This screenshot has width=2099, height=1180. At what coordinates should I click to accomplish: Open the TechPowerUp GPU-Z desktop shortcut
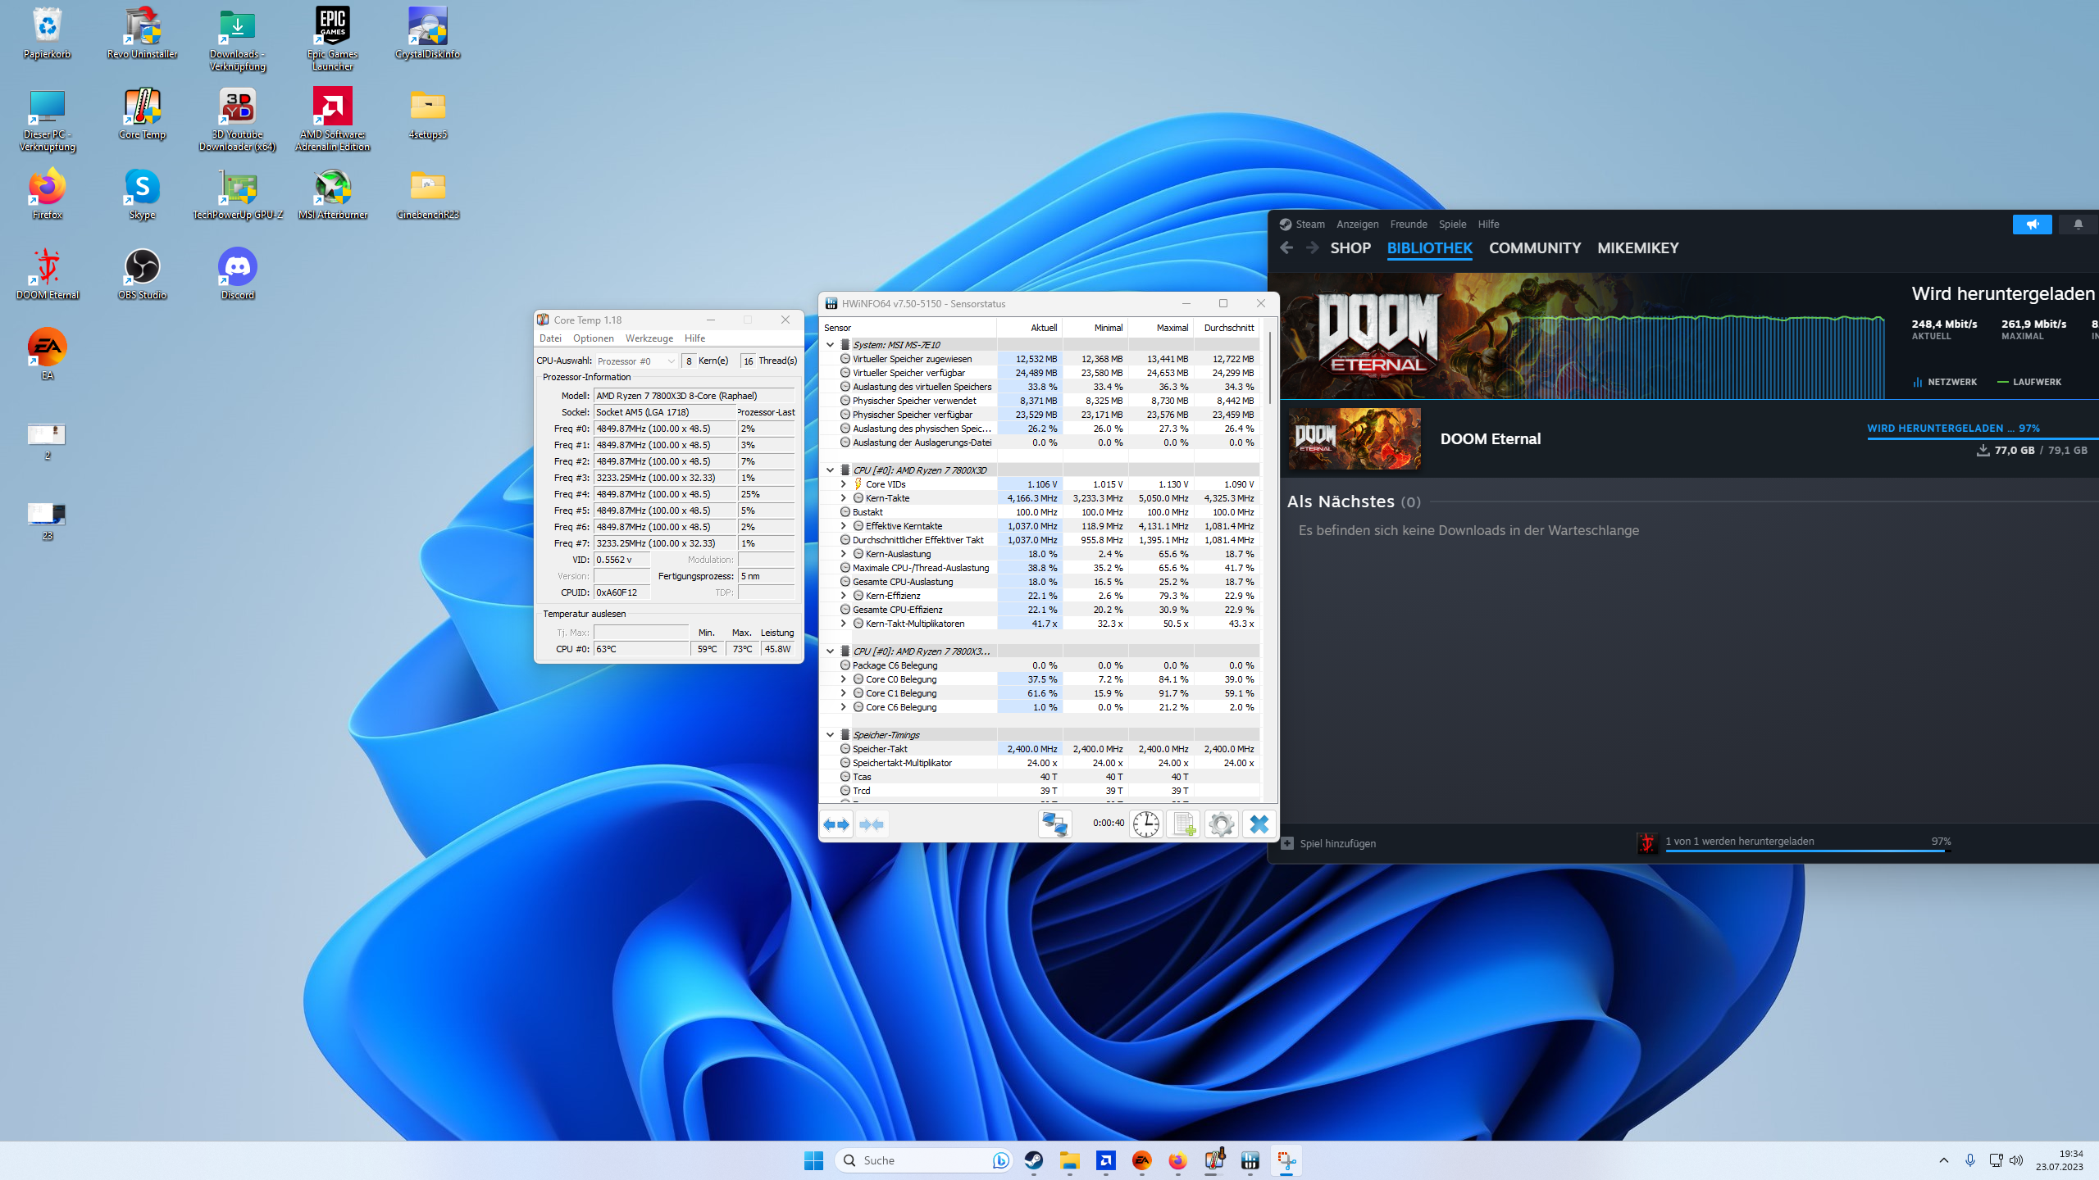click(238, 194)
